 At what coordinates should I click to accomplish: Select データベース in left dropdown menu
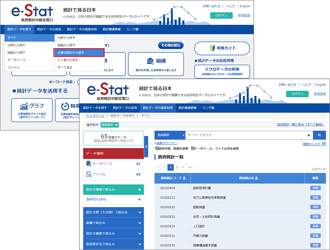coord(29,60)
